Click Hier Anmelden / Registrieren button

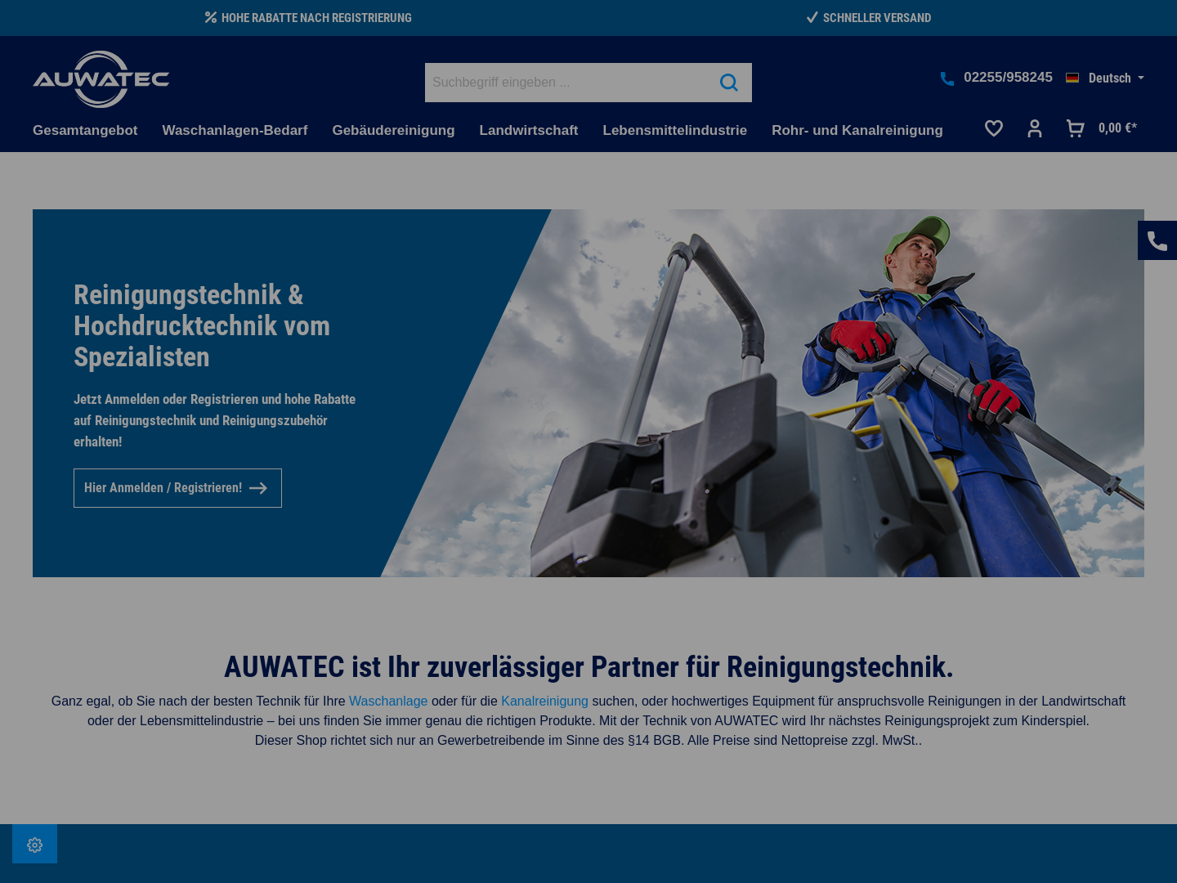[x=177, y=488]
